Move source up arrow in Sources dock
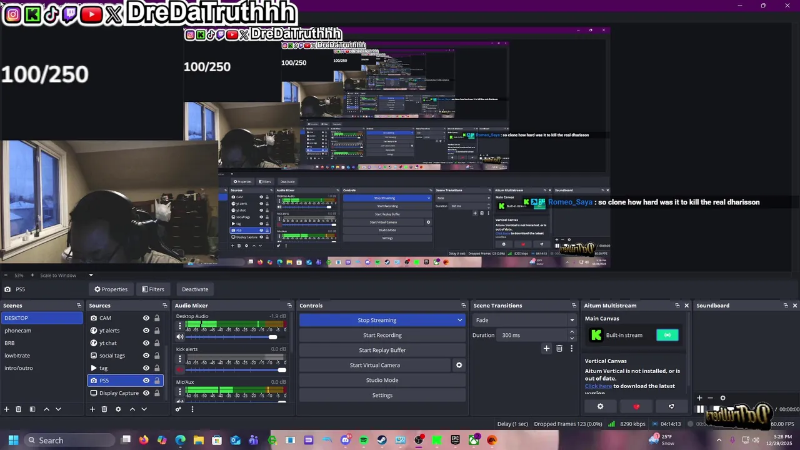The width and height of the screenshot is (800, 450). tap(132, 409)
